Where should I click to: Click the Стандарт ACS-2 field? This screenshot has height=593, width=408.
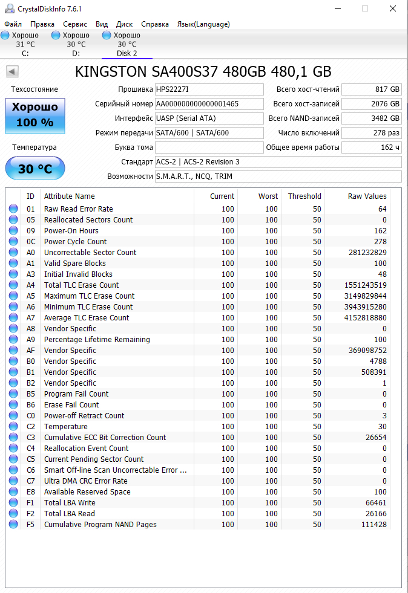[x=278, y=162]
